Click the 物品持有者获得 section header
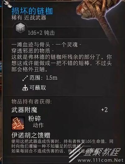 tap(32, 102)
